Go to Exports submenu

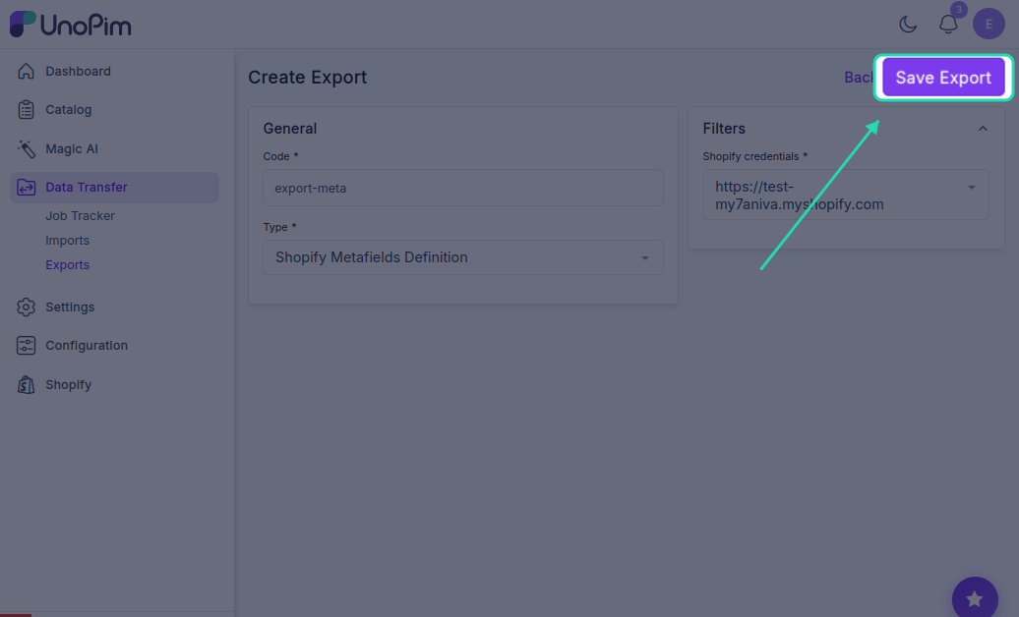(x=68, y=265)
